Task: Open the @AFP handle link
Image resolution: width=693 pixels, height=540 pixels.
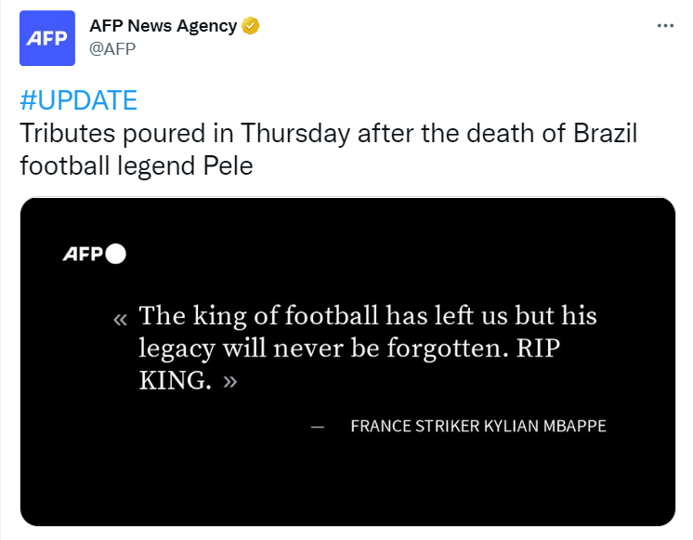Action: (x=112, y=48)
